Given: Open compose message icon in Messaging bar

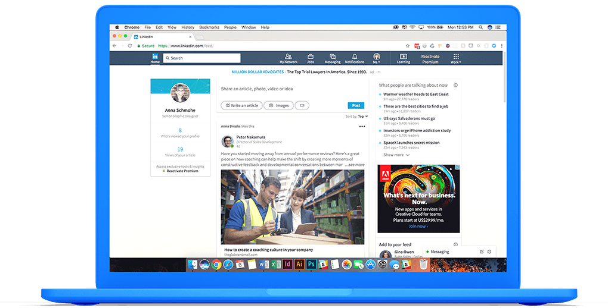Looking at the screenshot, I should [x=482, y=252].
